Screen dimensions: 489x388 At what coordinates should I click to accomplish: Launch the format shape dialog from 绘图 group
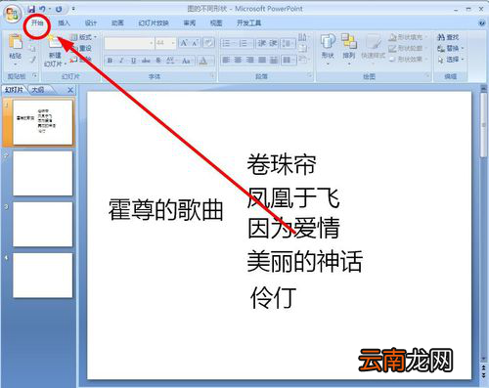(427, 76)
